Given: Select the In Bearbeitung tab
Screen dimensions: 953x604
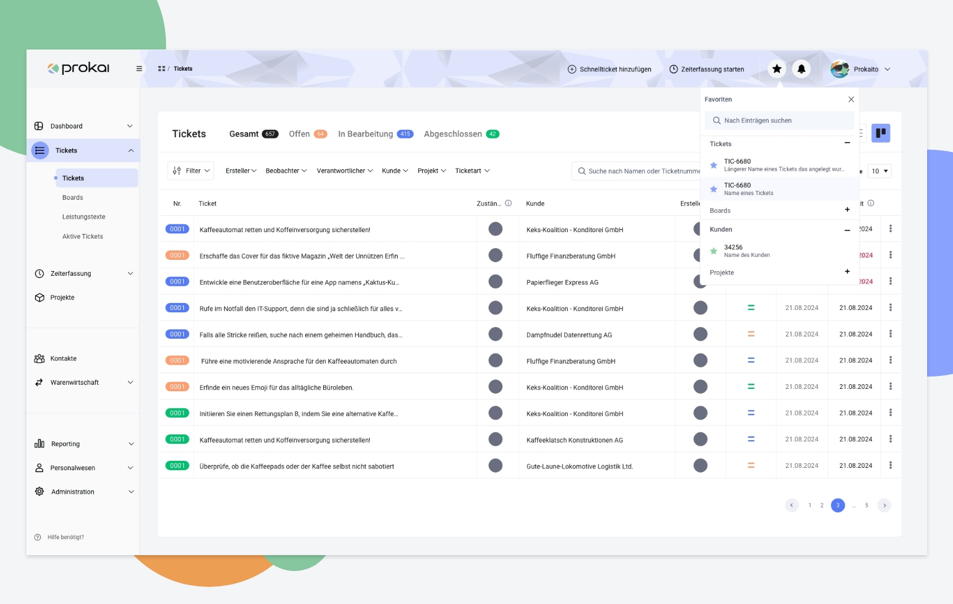Looking at the screenshot, I should 376,134.
